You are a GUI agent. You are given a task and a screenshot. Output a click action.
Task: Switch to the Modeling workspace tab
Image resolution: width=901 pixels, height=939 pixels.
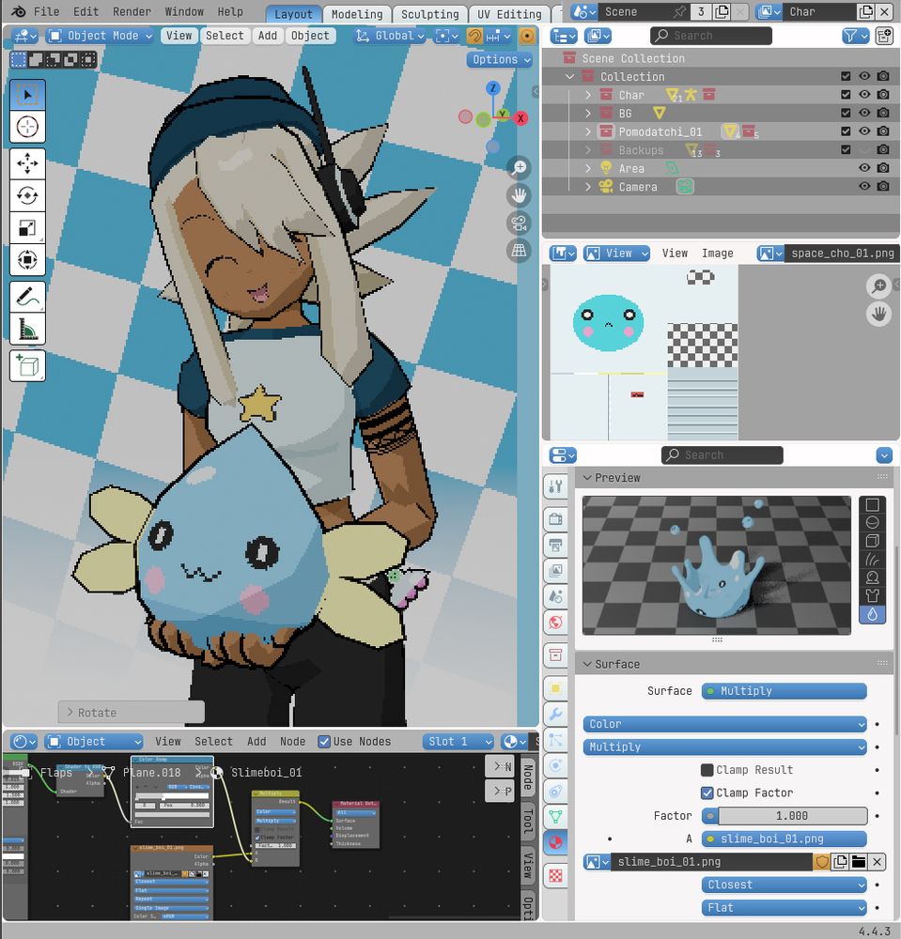tap(357, 14)
